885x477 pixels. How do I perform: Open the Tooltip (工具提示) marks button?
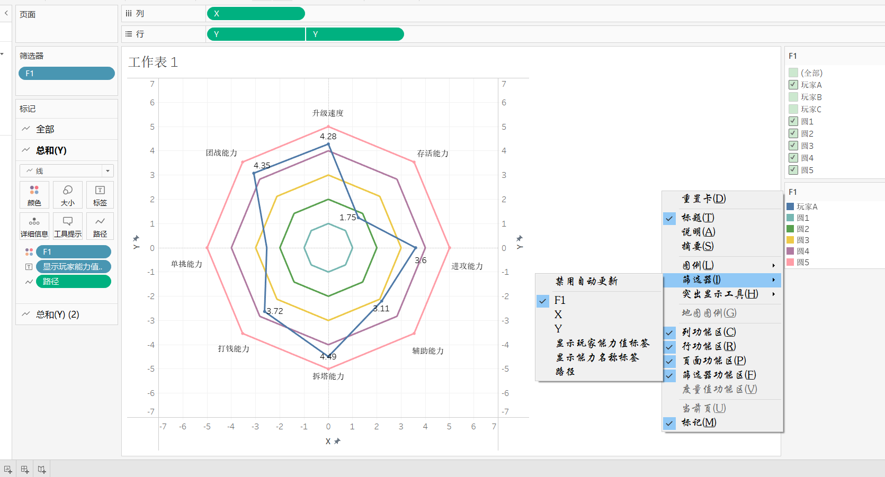click(67, 226)
